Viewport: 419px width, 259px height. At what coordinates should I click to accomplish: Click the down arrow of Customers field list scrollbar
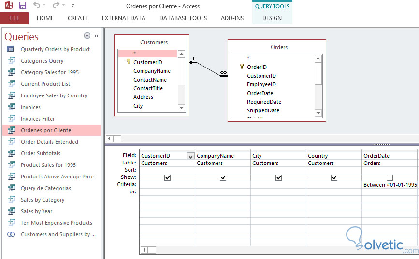coord(181,108)
